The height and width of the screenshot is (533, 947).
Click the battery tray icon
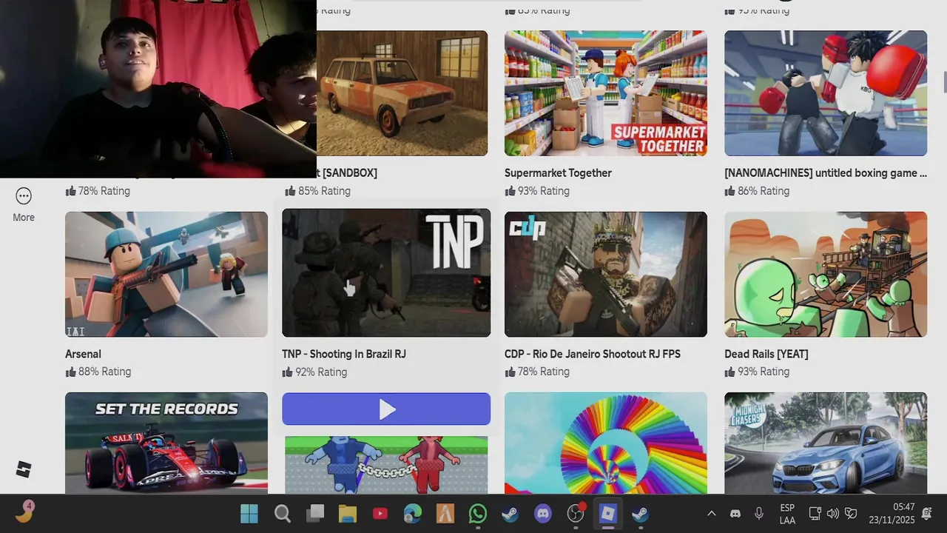point(851,513)
